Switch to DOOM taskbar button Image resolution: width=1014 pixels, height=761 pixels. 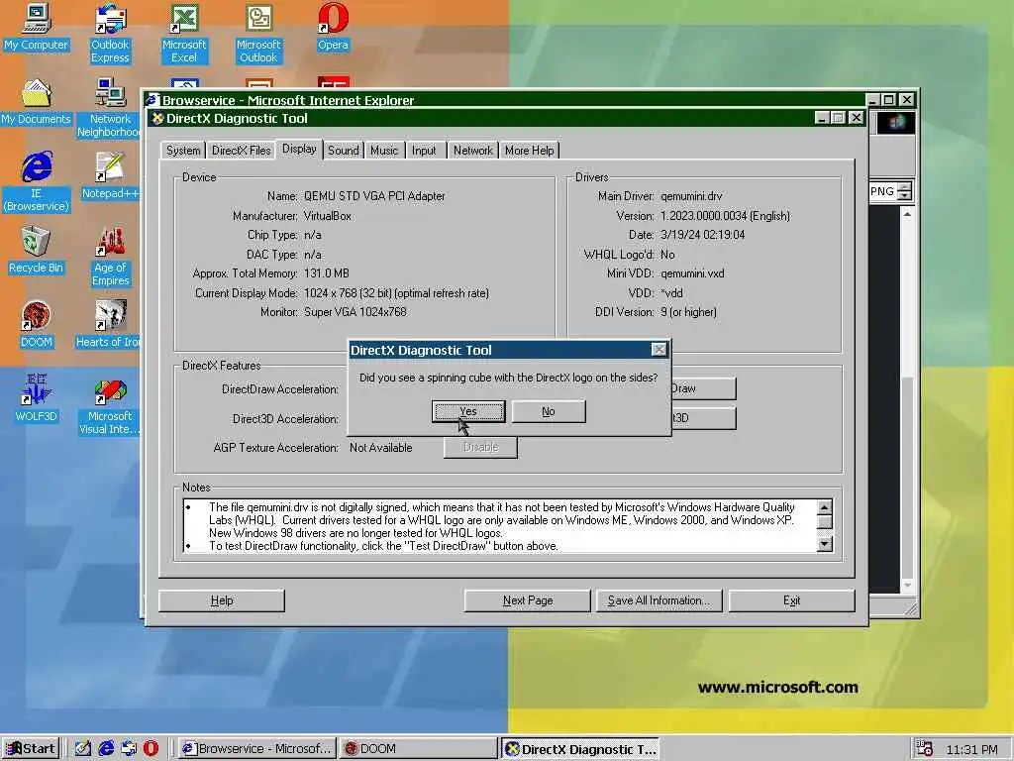418,749
